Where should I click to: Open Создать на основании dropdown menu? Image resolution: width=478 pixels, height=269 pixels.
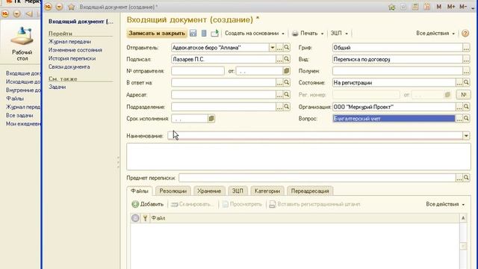255,33
